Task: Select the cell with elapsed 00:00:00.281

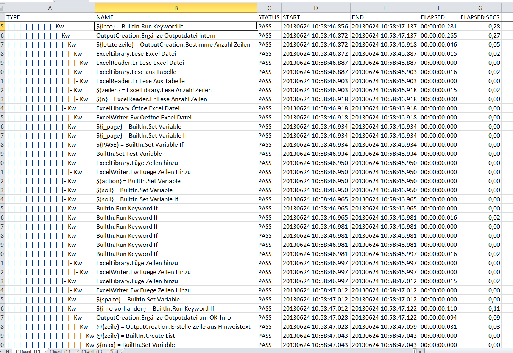Action: tap(439, 27)
